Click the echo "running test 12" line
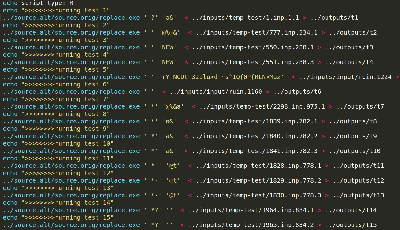The width and height of the screenshot is (400, 230). [58, 173]
